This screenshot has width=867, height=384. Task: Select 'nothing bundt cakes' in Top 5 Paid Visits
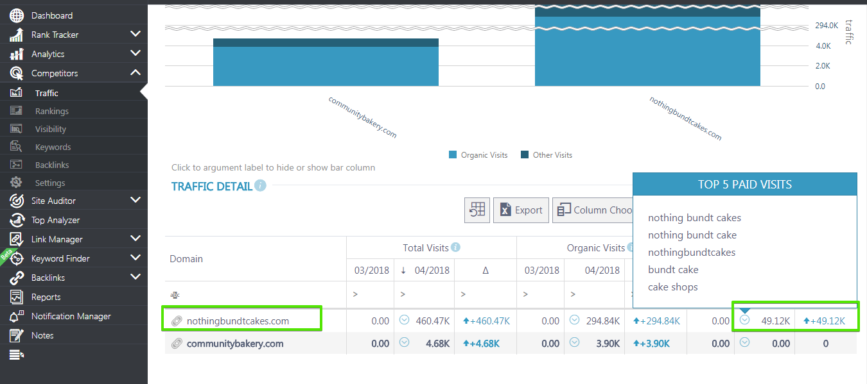coord(694,218)
